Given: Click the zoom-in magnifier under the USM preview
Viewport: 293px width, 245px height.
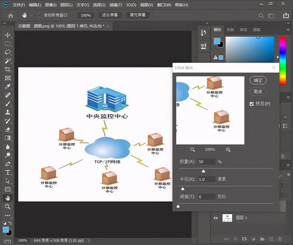Looking at the screenshot, I should [x=228, y=149].
